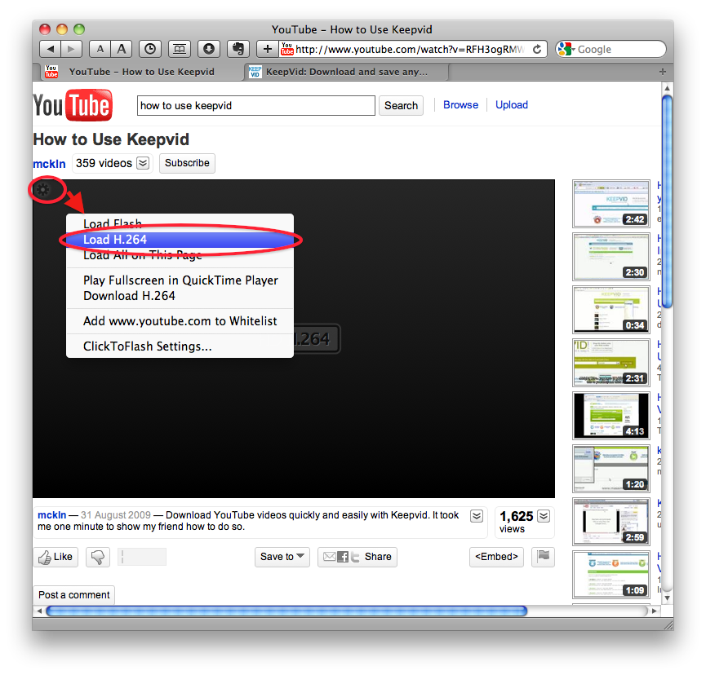Open the downloads arrow icon in toolbar
The width and height of the screenshot is (706, 675).
208,49
